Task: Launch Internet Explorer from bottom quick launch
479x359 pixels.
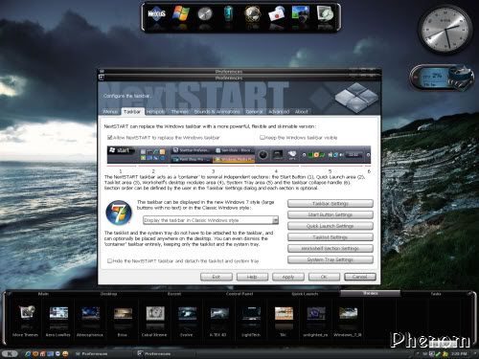Action: click(x=28, y=353)
